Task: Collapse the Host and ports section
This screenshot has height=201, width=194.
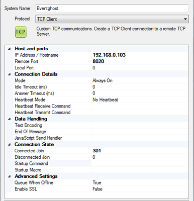Action: tap(10, 49)
